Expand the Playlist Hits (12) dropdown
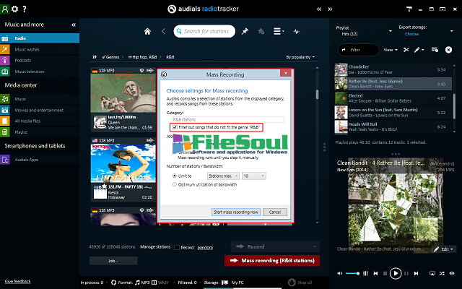The image size is (462, 289). tap(391, 31)
